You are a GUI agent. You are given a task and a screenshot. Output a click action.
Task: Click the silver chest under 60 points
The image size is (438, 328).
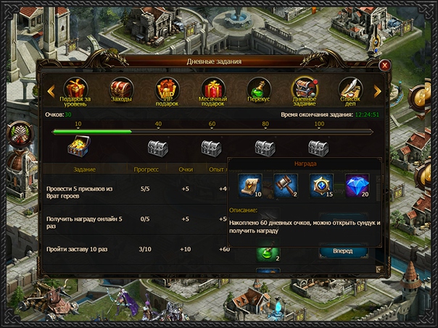click(212, 148)
